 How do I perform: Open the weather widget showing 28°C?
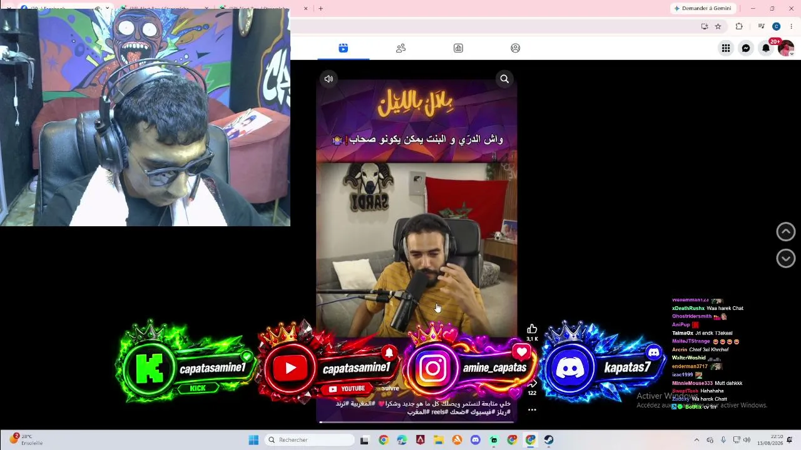coord(26,440)
